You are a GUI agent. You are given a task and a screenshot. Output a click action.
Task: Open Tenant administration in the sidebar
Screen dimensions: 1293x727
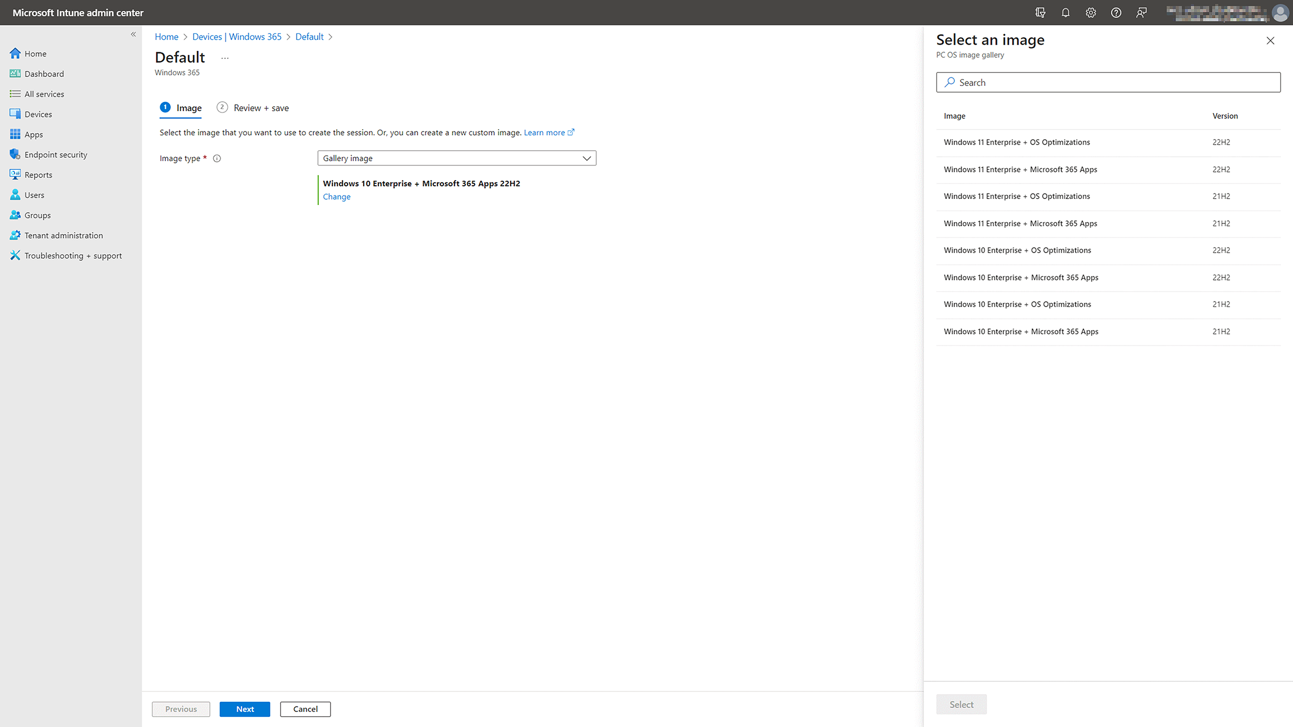coord(63,235)
